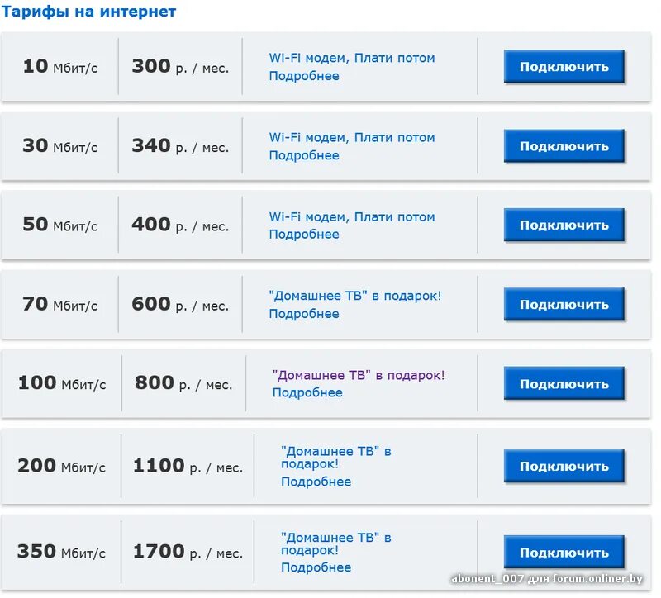This screenshot has width=661, height=598.
Task: Open Подробнее link in the 340 р. tariff
Action: pyautogui.click(x=304, y=155)
